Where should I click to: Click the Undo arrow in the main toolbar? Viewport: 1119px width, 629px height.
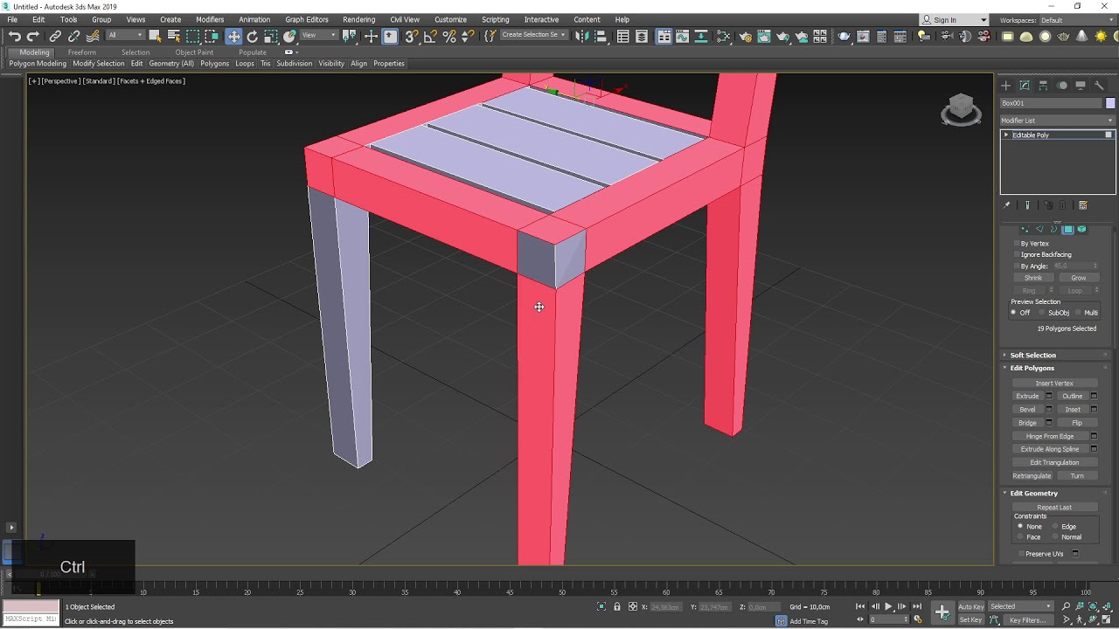point(14,36)
